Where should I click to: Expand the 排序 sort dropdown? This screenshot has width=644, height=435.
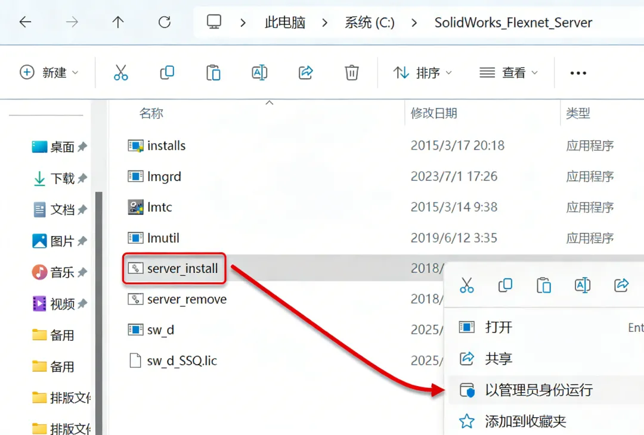pos(423,73)
